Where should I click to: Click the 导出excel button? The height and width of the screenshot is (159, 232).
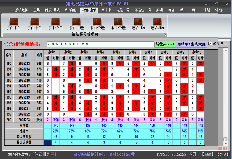click(x=165, y=44)
